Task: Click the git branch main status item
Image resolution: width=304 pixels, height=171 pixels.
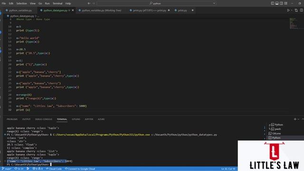Action: click(x=7, y=169)
